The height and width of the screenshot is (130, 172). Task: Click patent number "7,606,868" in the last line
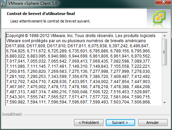point(140,102)
